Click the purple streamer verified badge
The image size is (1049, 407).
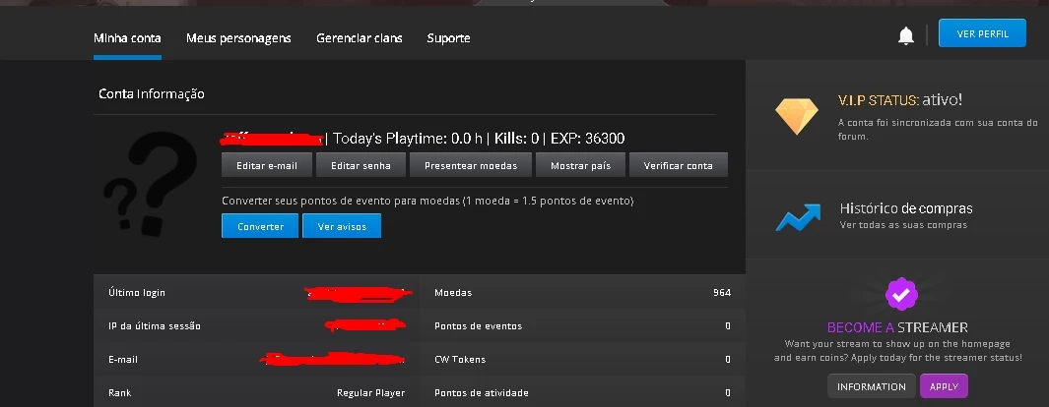901,294
